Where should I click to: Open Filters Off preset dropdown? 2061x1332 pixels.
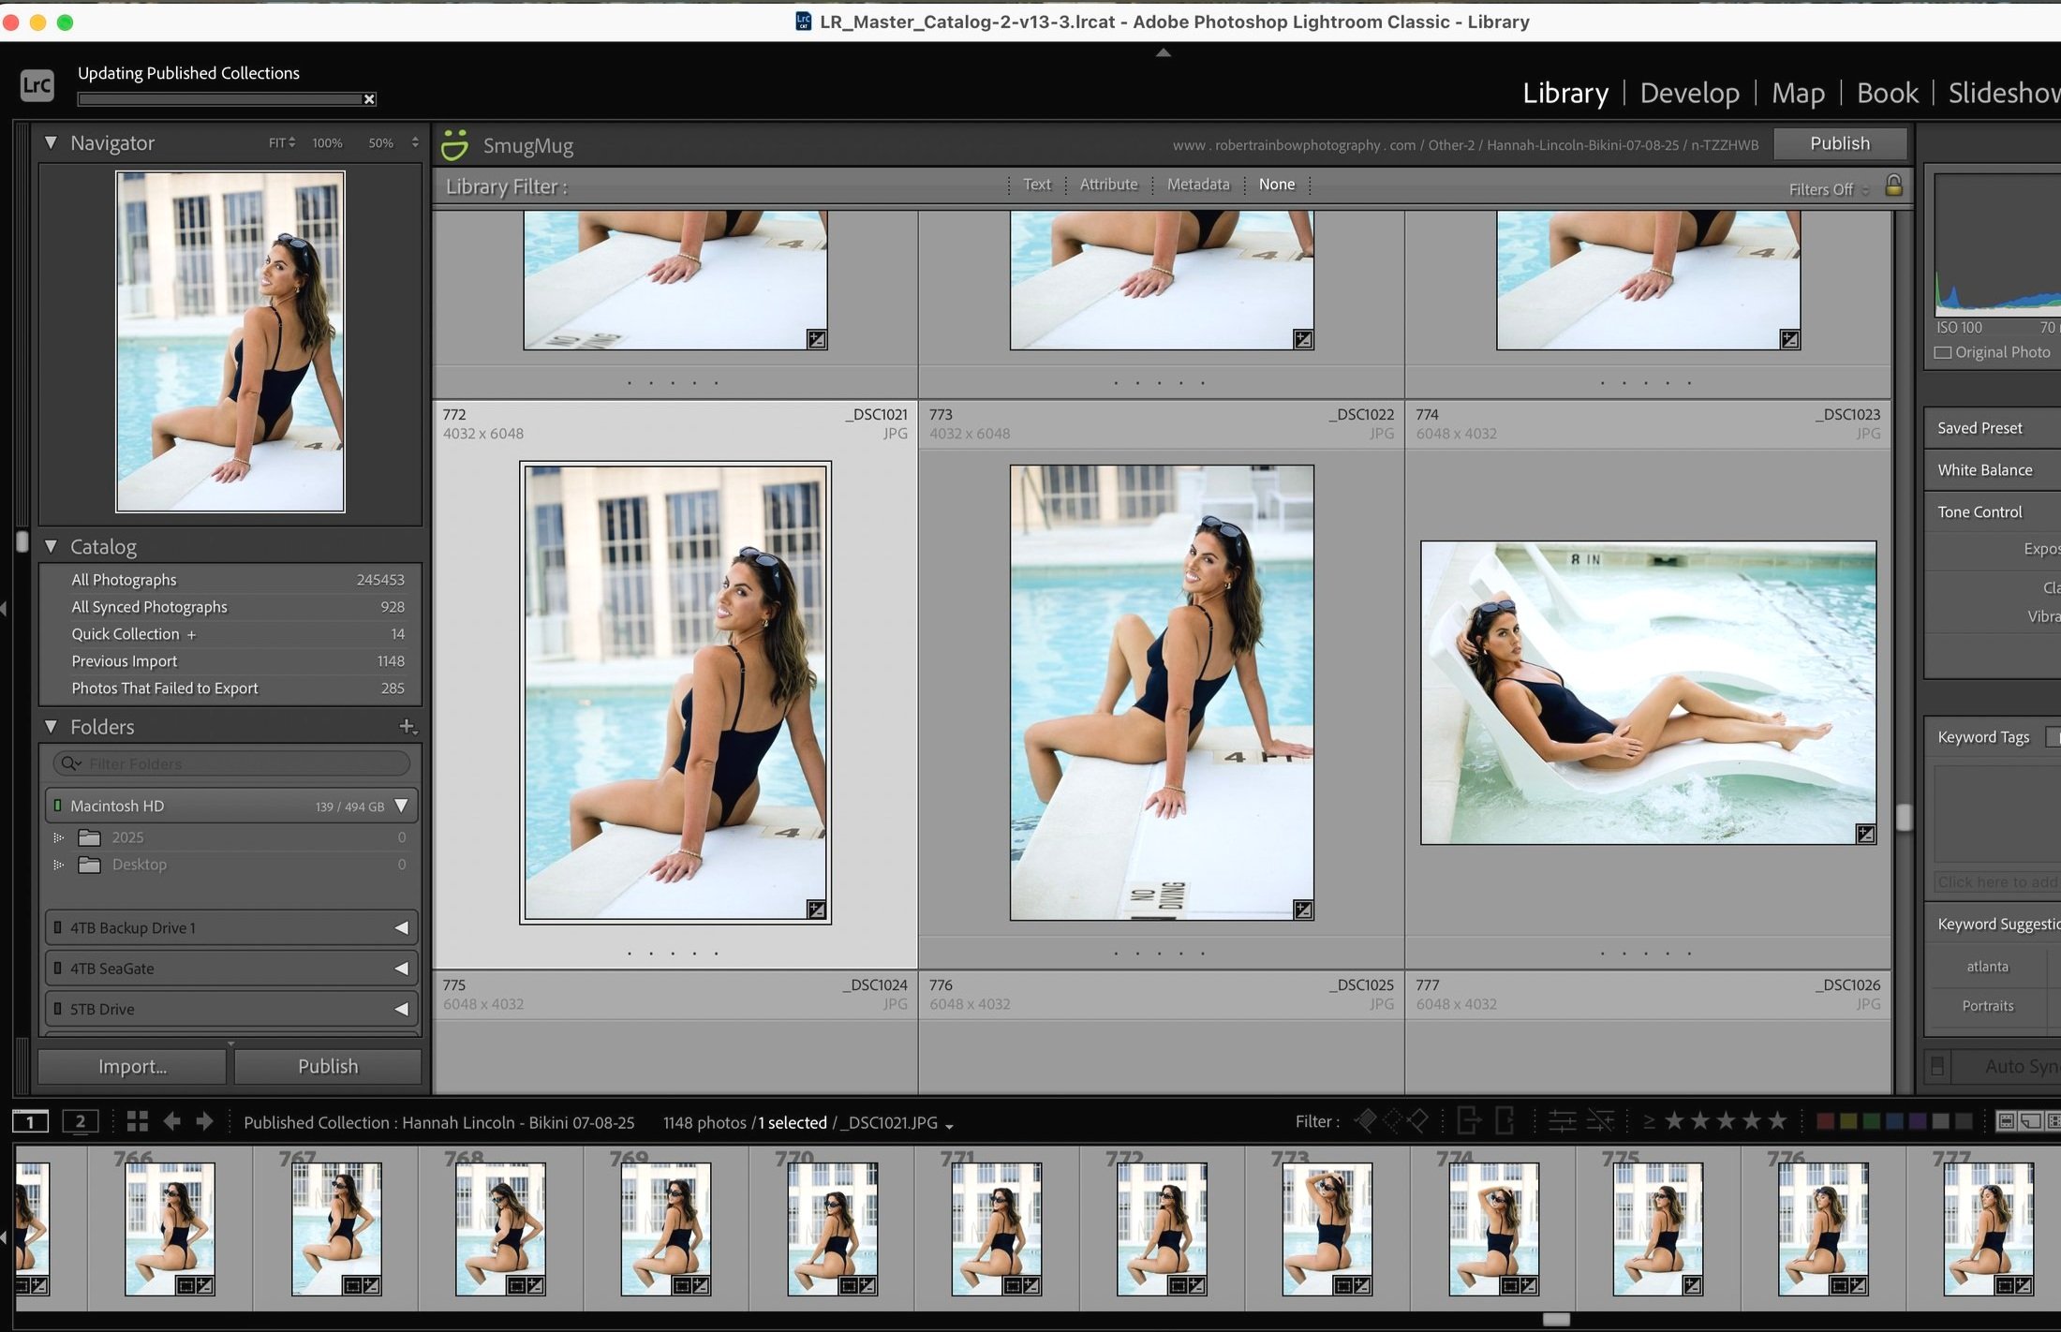tap(1829, 189)
